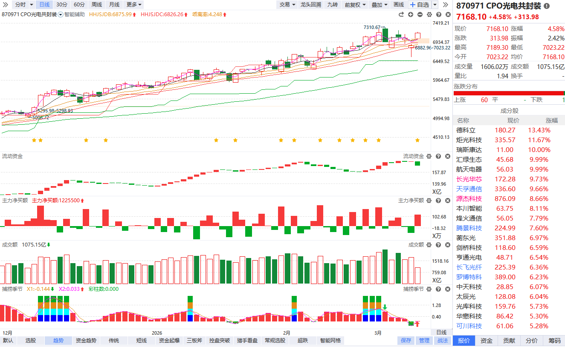This screenshot has width=565, height=347.
Task: Show help for 主力净买额 indicator
Action: tap(438, 201)
